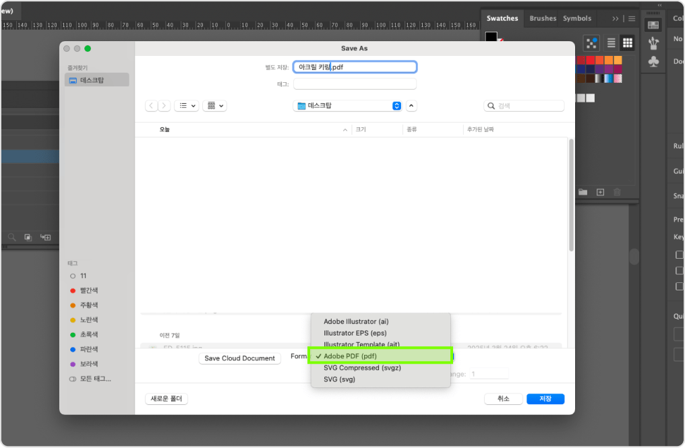
Task: Pick the bright red color swatch
Action: coord(591,60)
